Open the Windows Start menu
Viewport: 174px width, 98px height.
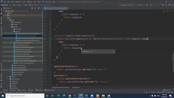tap(3, 96)
